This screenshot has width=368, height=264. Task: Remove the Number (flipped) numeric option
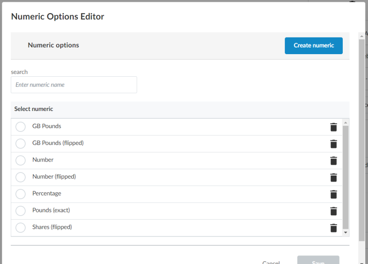tap(333, 177)
